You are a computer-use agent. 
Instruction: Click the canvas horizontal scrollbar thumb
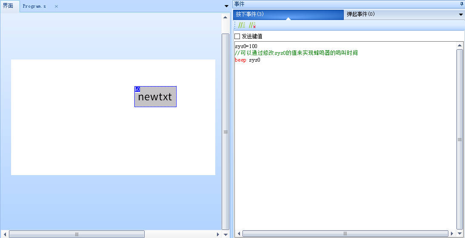77,234
